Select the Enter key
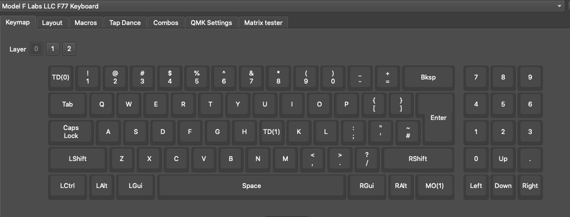Image resolution: width=570 pixels, height=217 pixels. [438, 117]
